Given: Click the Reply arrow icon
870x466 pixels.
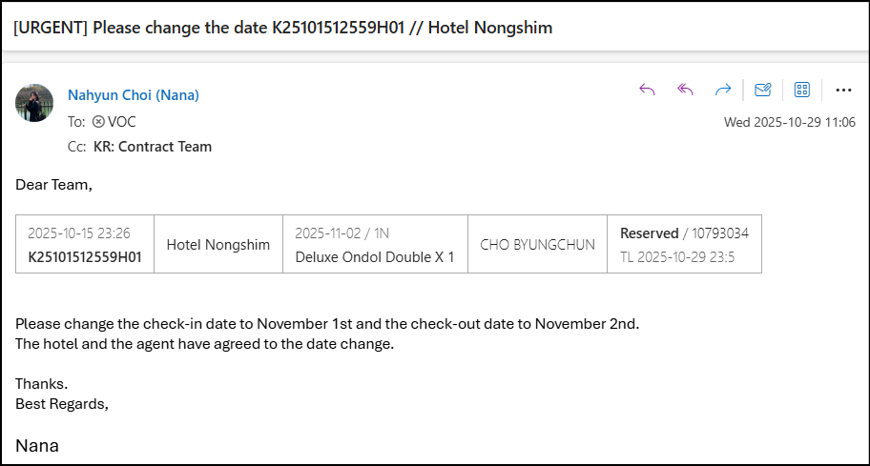Looking at the screenshot, I should [x=647, y=90].
